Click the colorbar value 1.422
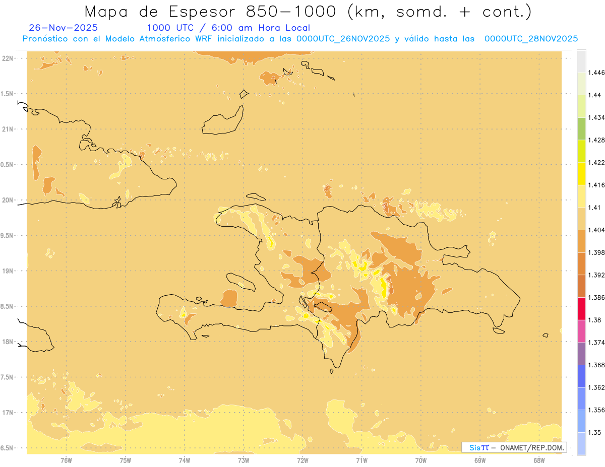The height and width of the screenshot is (467, 605). [x=597, y=162]
